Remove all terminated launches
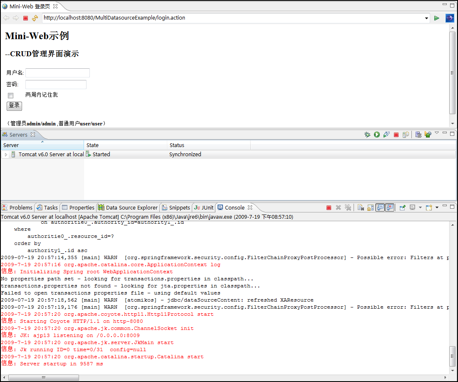 click(x=348, y=208)
